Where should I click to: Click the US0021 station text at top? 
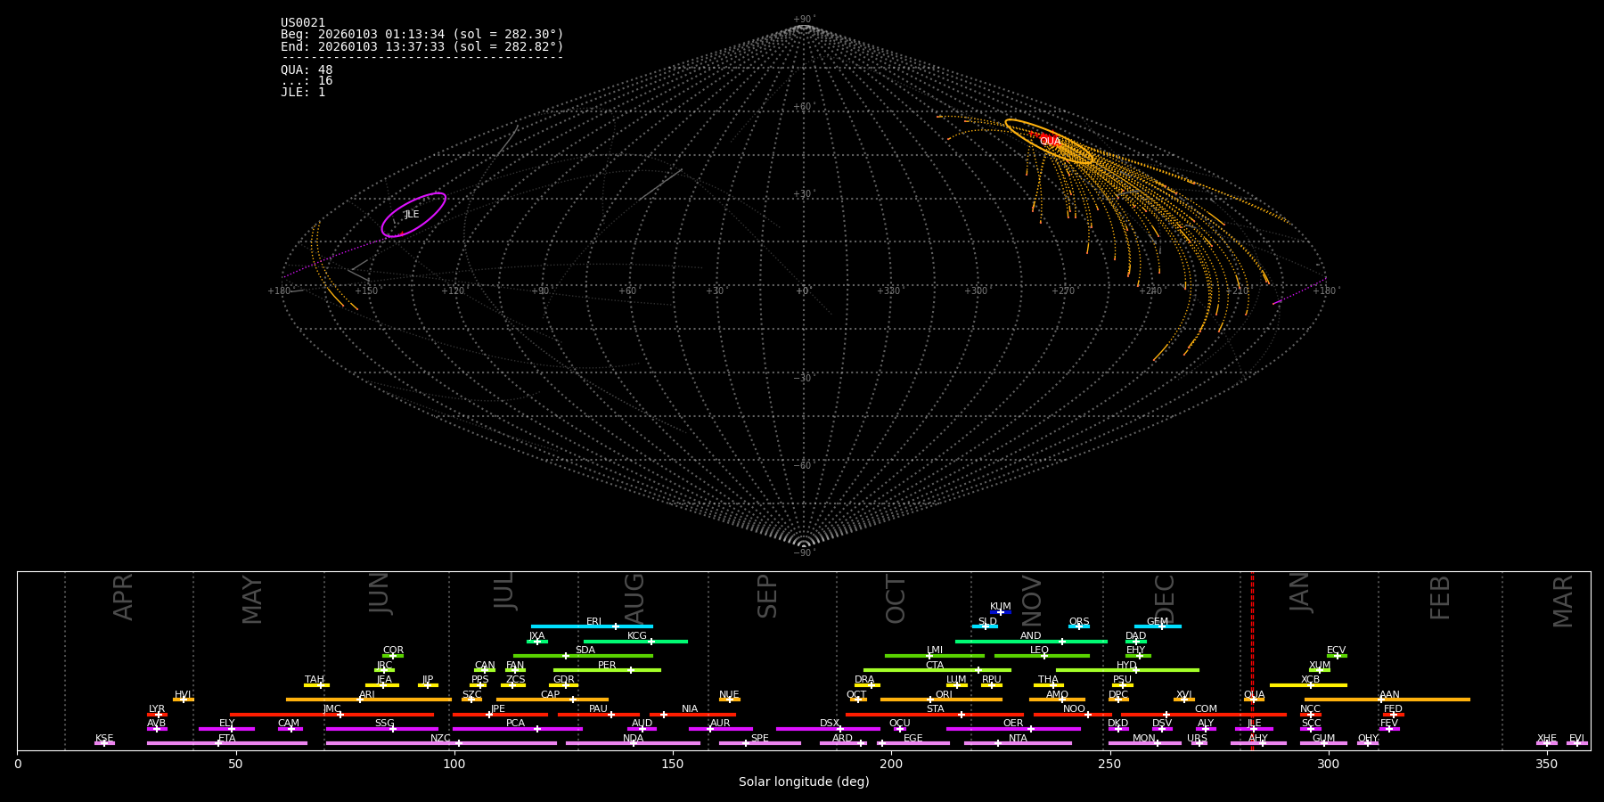[x=303, y=23]
